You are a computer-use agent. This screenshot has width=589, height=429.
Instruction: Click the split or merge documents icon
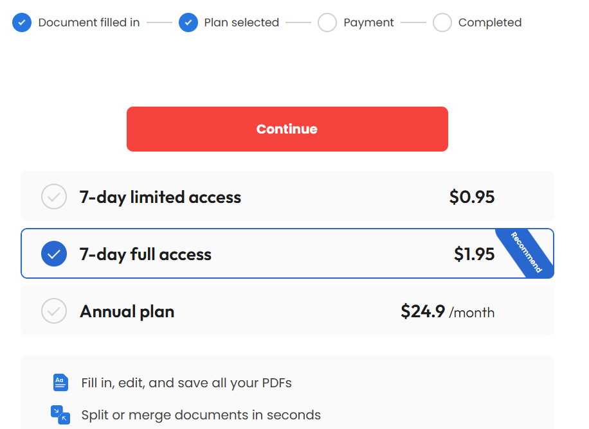[60, 414]
